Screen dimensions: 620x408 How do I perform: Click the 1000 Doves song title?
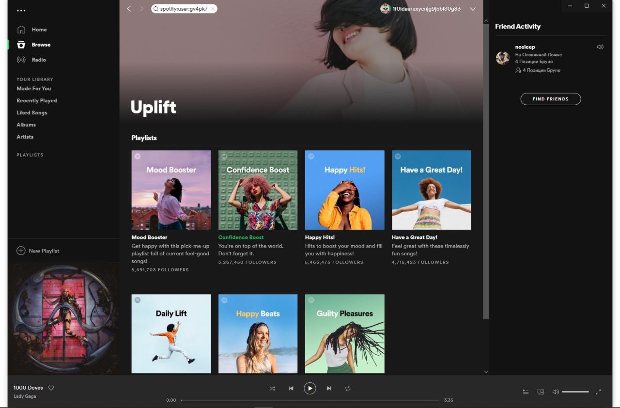coord(28,388)
